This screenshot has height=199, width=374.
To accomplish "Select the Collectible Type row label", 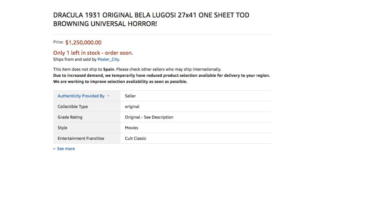I will [73, 107].
